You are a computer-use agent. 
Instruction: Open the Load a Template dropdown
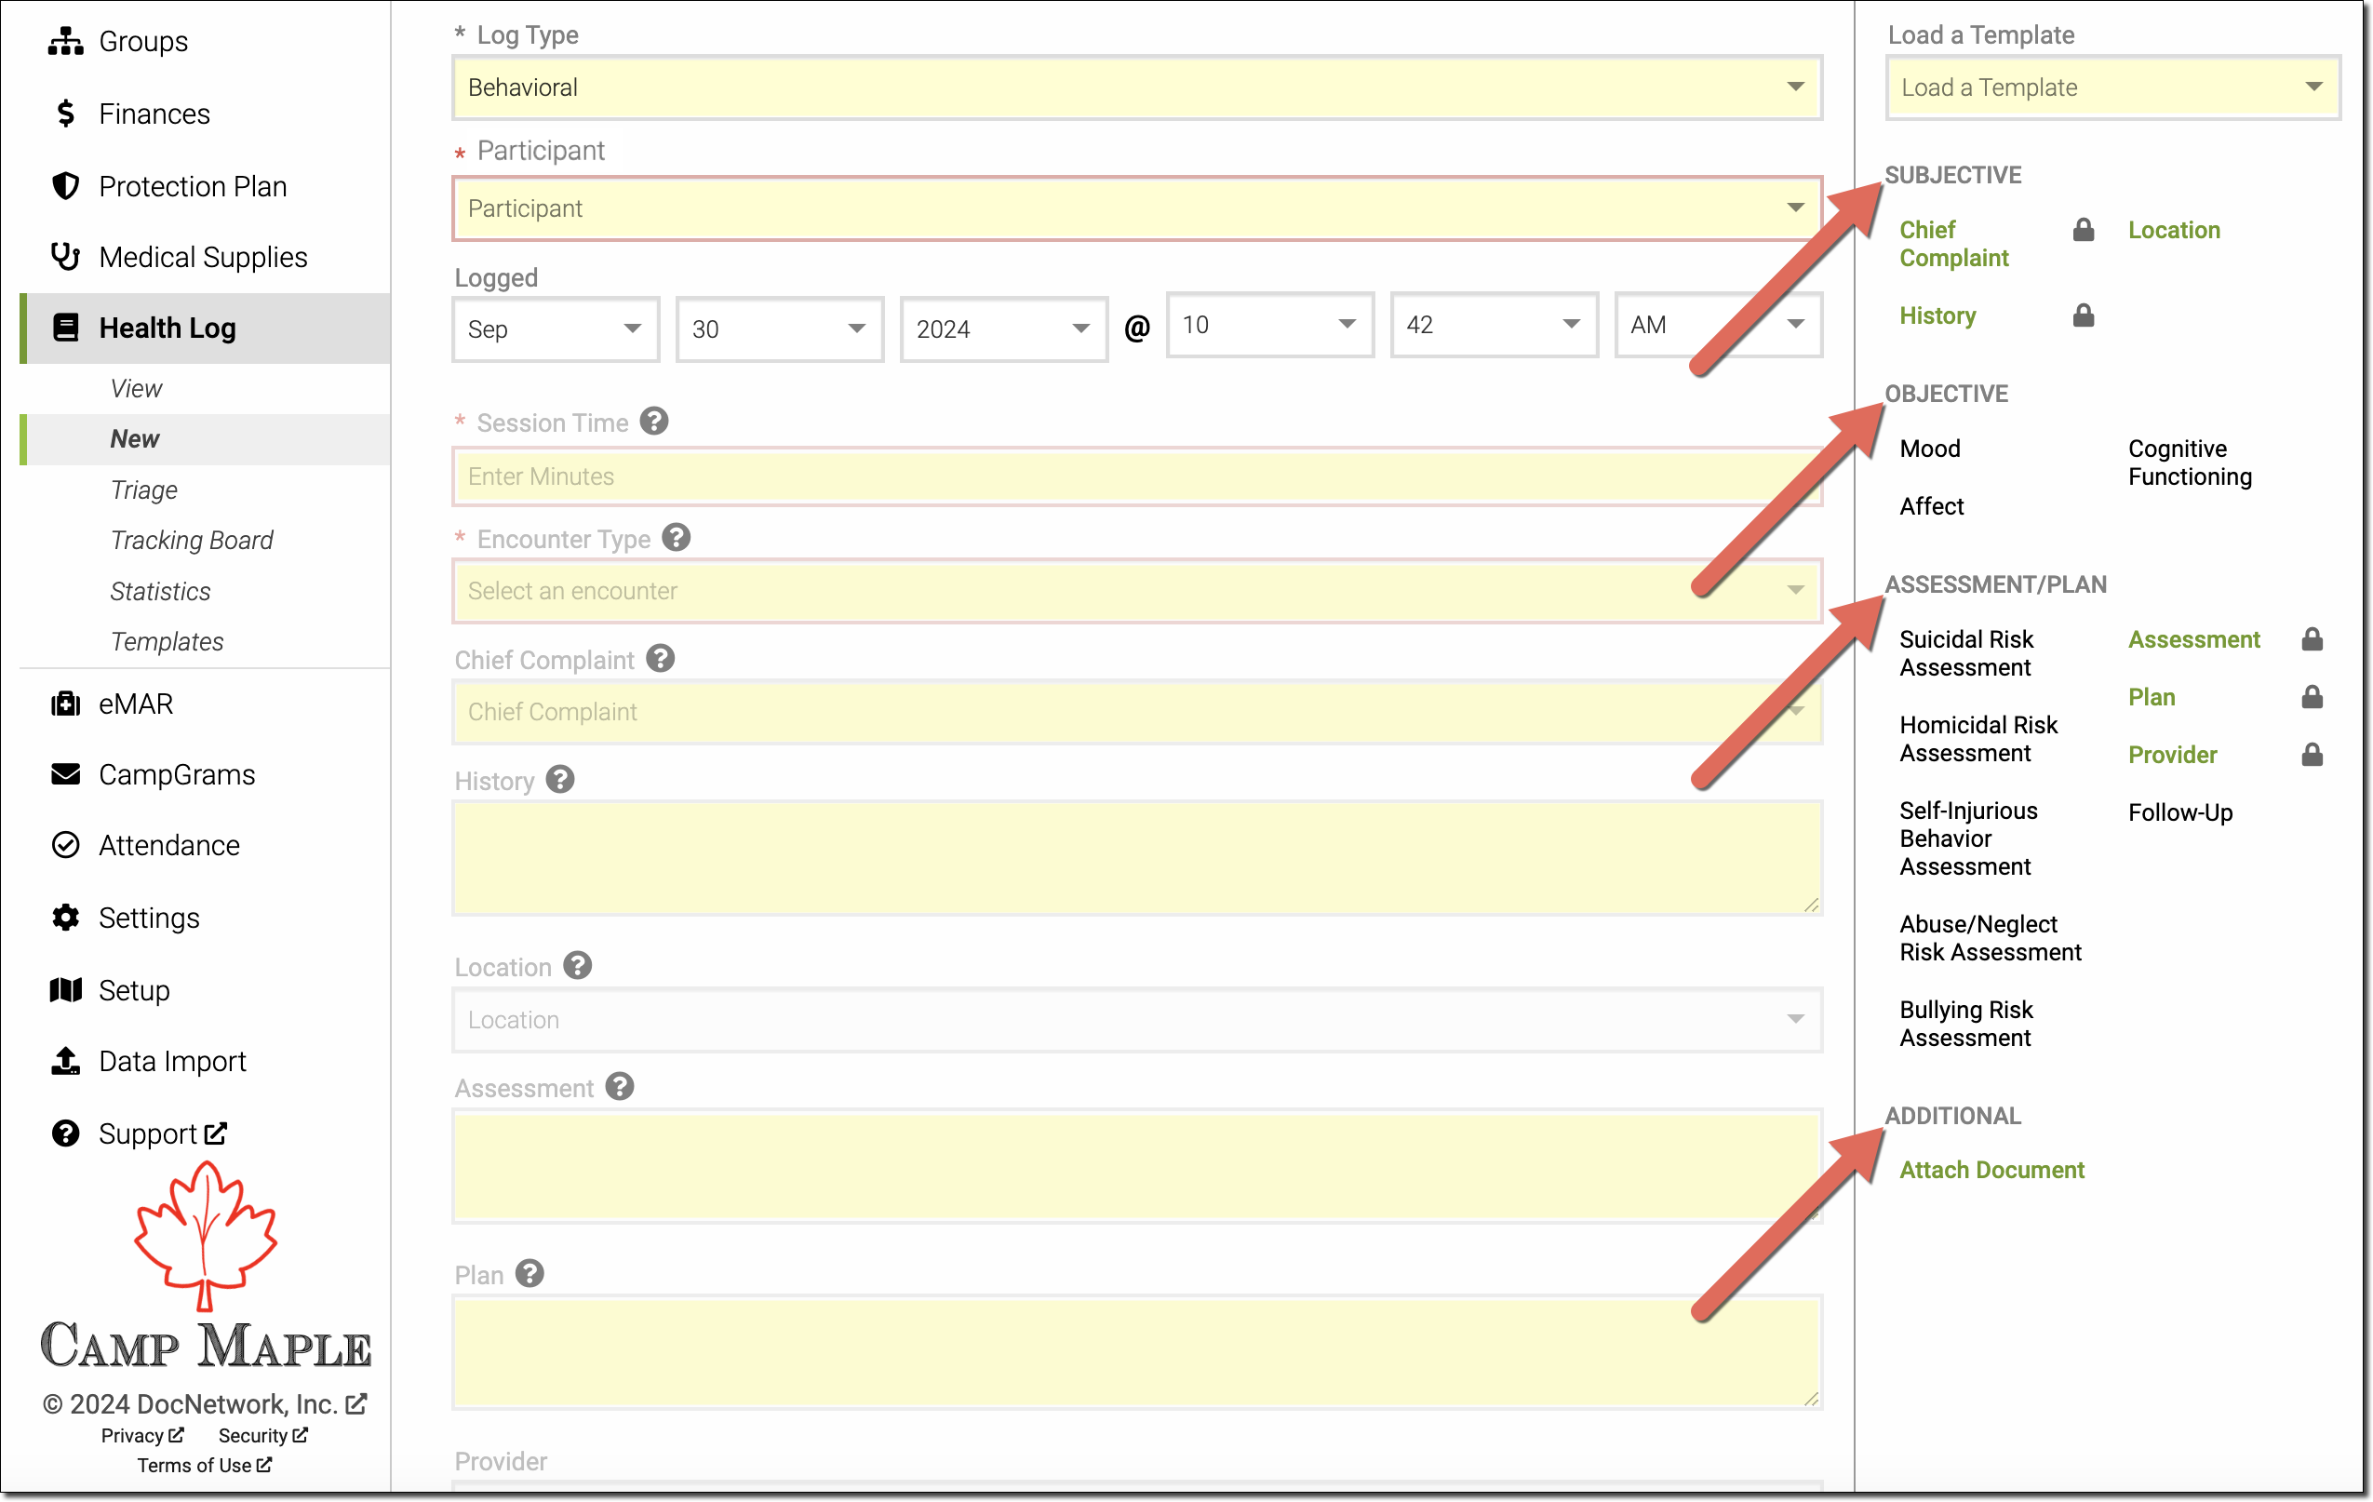point(2111,87)
